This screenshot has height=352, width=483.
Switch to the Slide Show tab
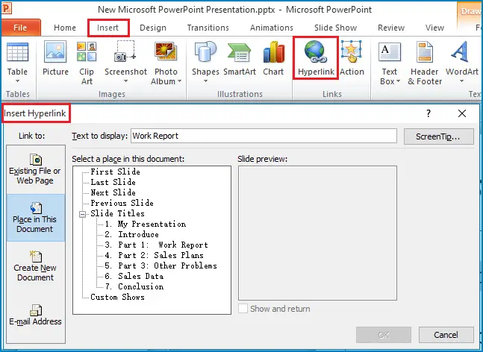[x=335, y=28]
